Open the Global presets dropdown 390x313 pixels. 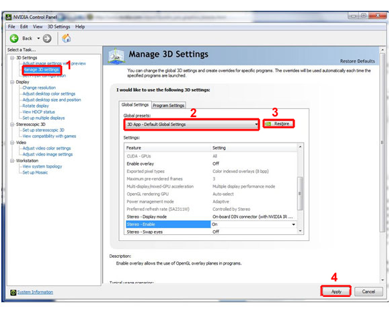(191, 125)
